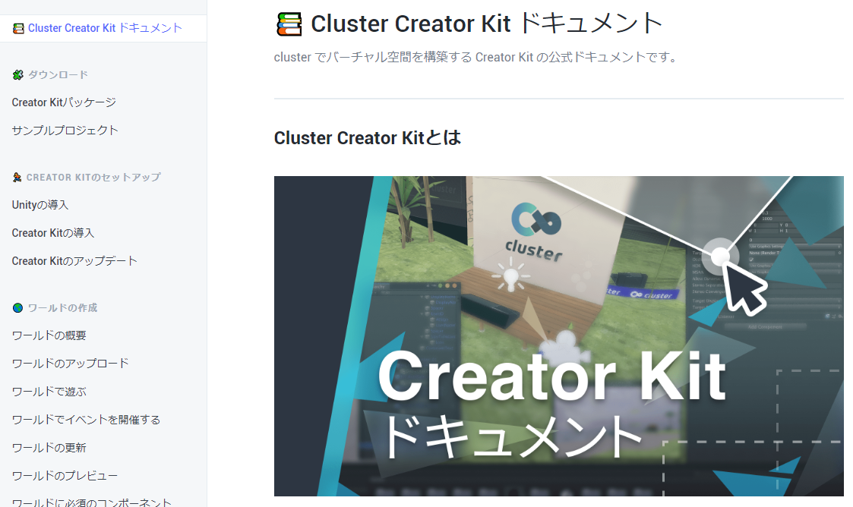Image resolution: width=853 pixels, height=507 pixels.
Task: Click the books icon beside the sidebar title
Action: pyautogui.click(x=18, y=28)
